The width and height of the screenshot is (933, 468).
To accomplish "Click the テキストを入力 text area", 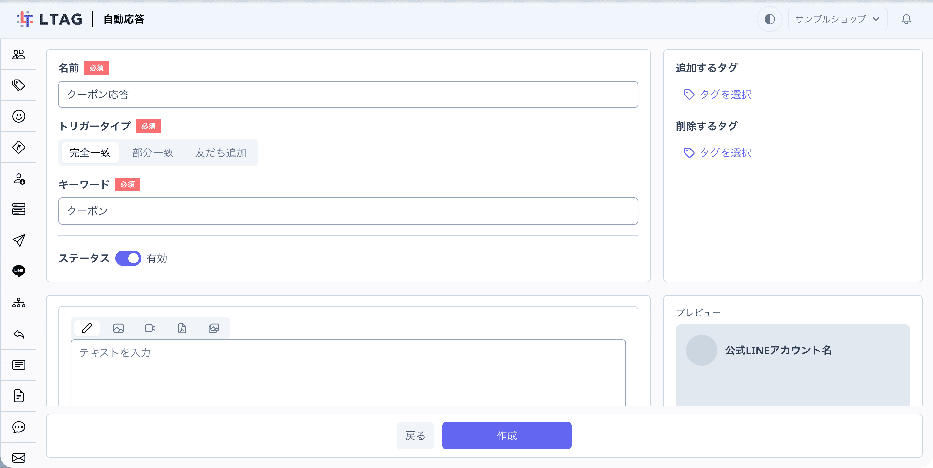I will coord(348,373).
